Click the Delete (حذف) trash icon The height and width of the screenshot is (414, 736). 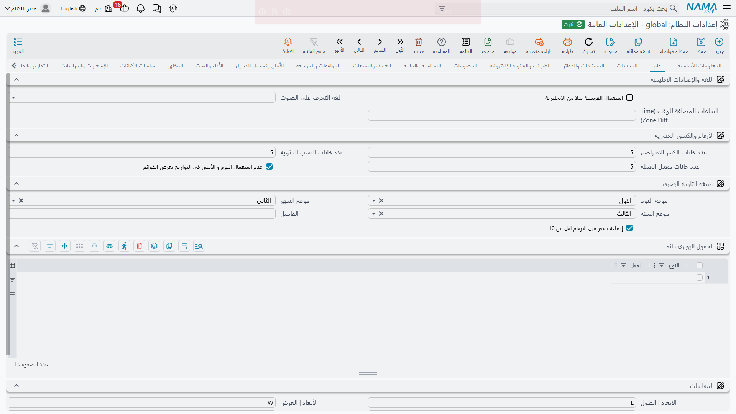click(x=419, y=42)
